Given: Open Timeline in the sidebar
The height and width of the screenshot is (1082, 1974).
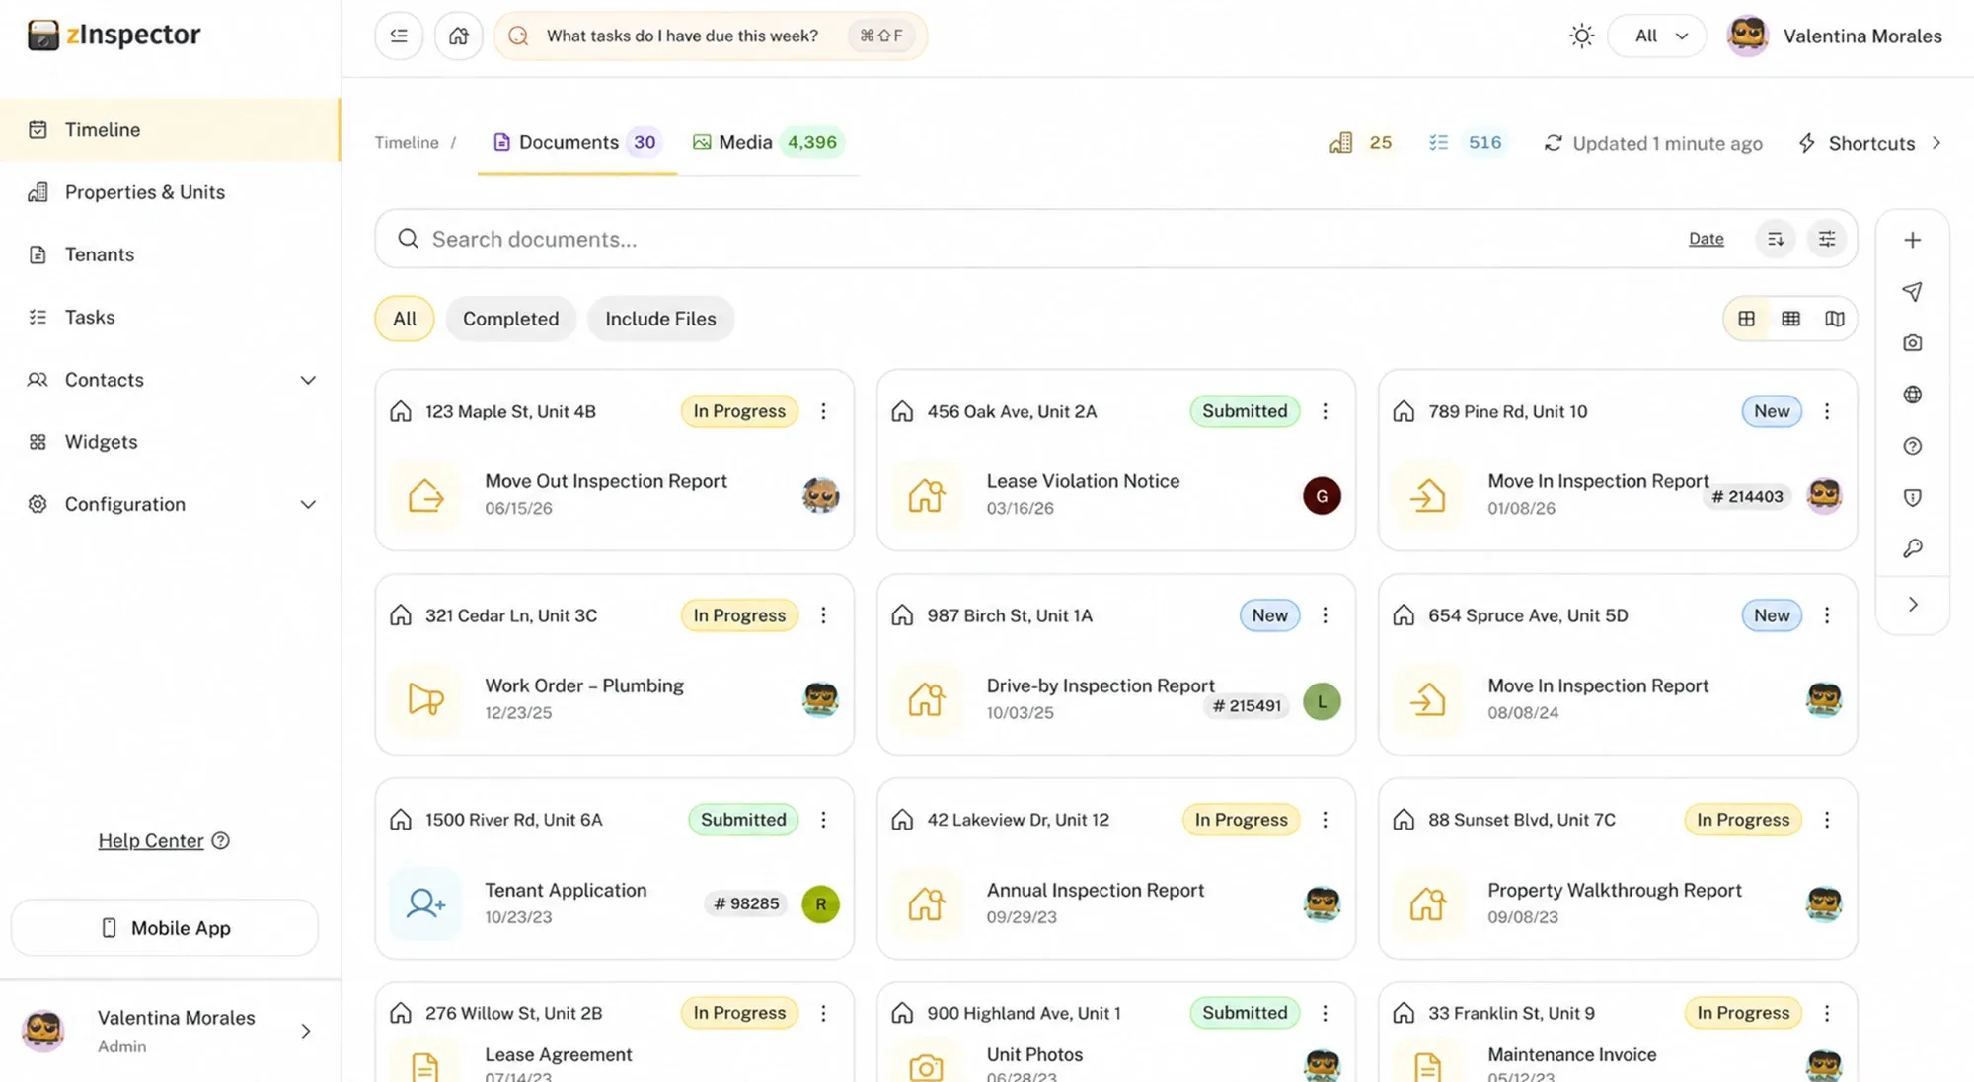Looking at the screenshot, I should pyautogui.click(x=171, y=129).
